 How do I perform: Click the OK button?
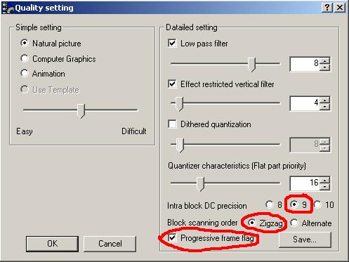coord(52,244)
